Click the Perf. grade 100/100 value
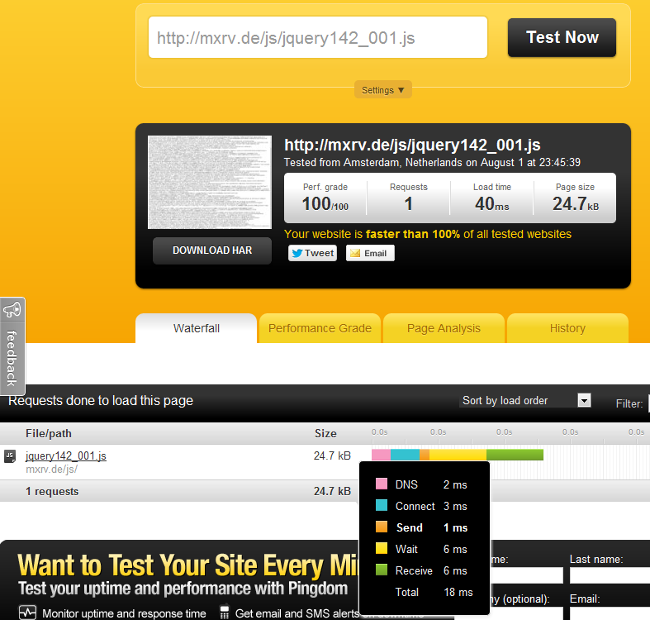This screenshot has height=620, width=650. pos(325,204)
